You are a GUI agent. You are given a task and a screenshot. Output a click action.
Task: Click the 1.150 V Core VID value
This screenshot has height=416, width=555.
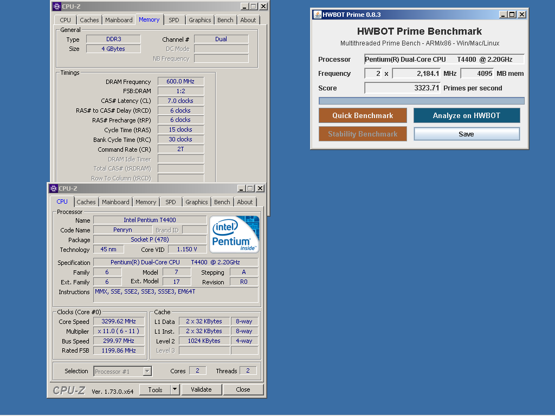pos(187,249)
